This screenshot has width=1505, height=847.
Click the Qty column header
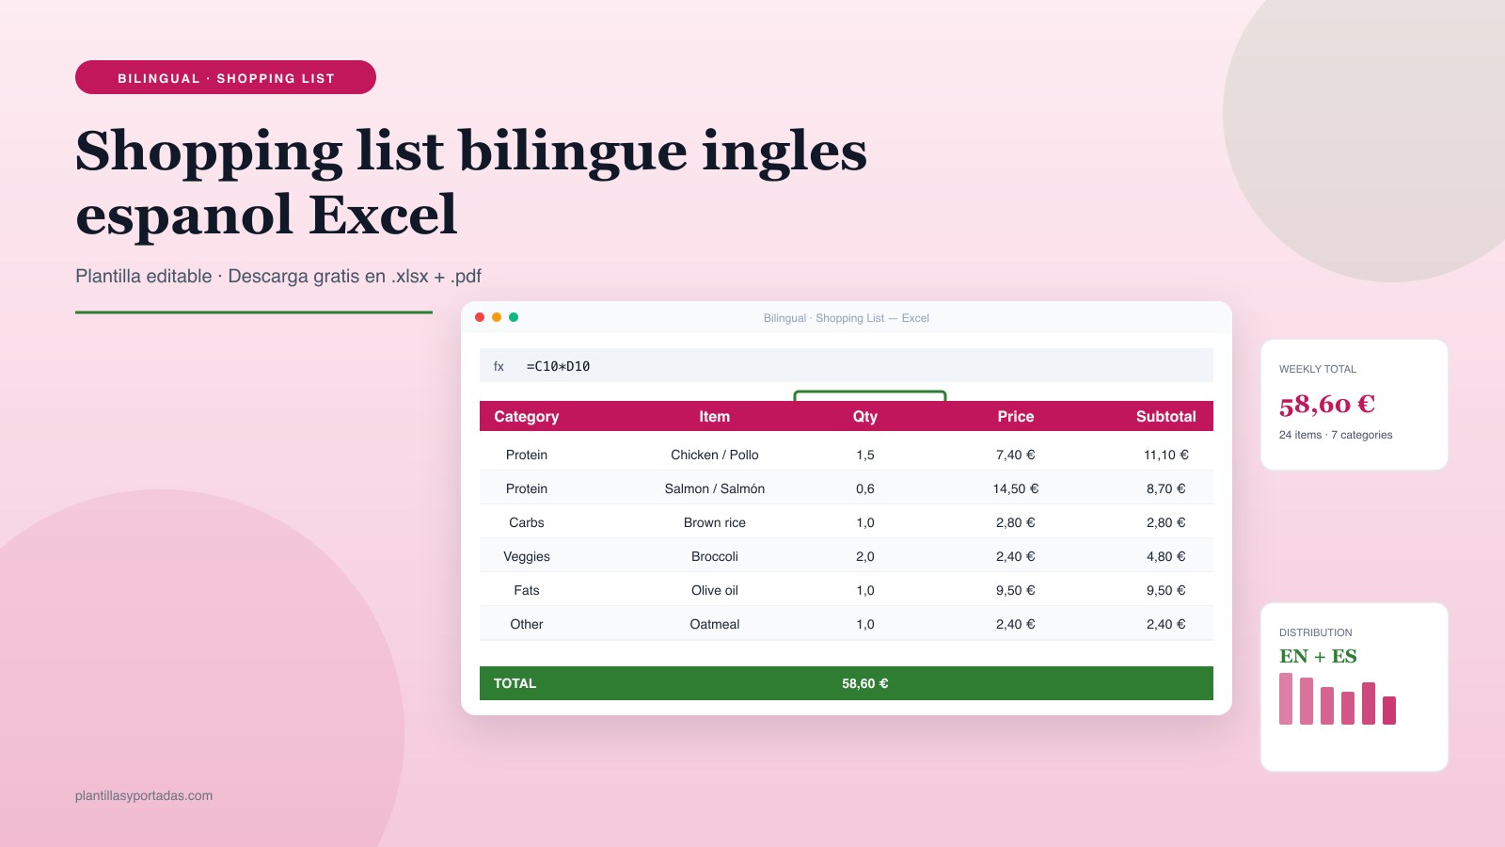pos(865,416)
